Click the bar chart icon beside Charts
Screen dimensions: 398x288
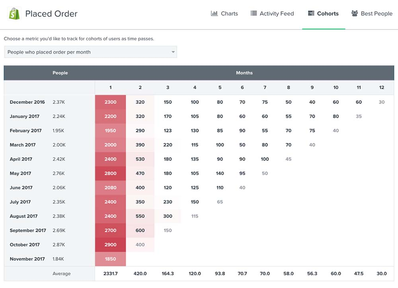tap(214, 13)
